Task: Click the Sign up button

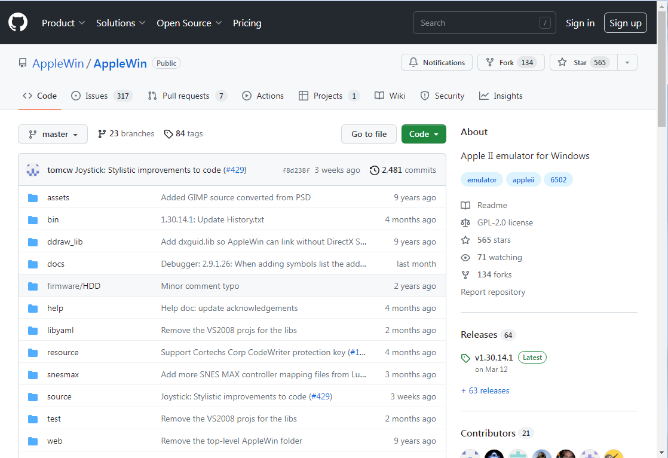Action: (625, 23)
